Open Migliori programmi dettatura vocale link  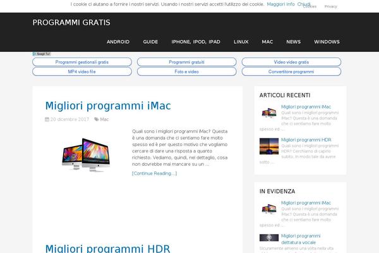click(x=301, y=239)
